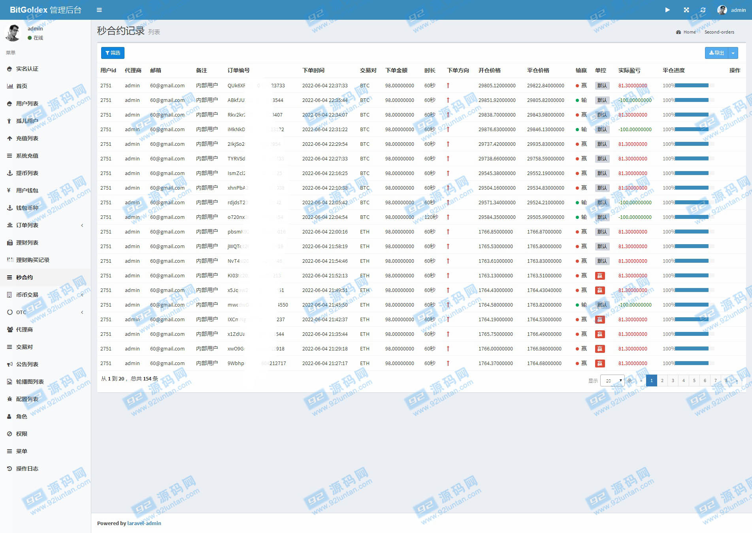752x533 pixels.
Task: Click the BitGoldex 管理后台 logo
Action: [45, 10]
